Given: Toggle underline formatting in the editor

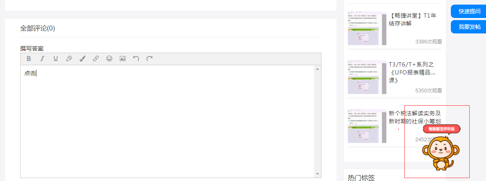Looking at the screenshot, I should 56,59.
